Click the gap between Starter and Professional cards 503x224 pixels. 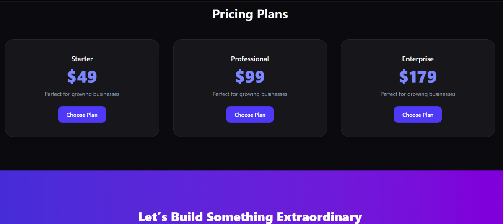pos(166,88)
